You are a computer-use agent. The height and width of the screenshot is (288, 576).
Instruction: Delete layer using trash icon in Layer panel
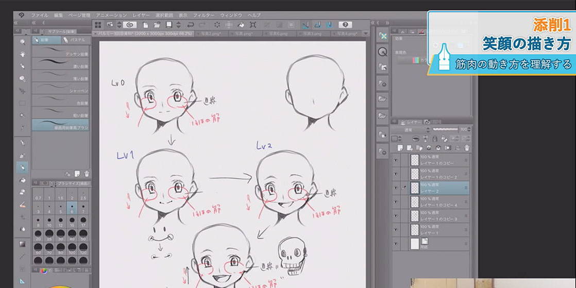[x=467, y=148]
